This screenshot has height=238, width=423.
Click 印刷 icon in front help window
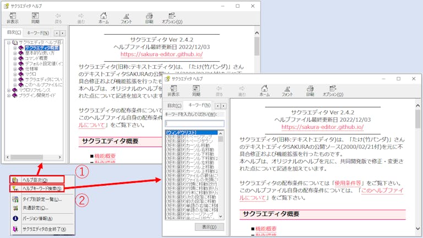[310, 91]
